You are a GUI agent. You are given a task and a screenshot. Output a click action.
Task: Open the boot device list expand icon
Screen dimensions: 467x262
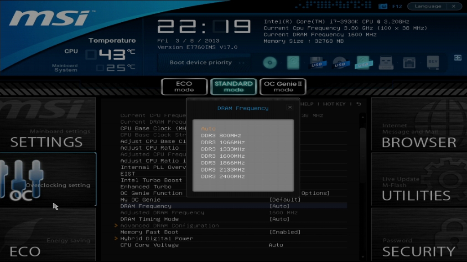(x=458, y=58)
